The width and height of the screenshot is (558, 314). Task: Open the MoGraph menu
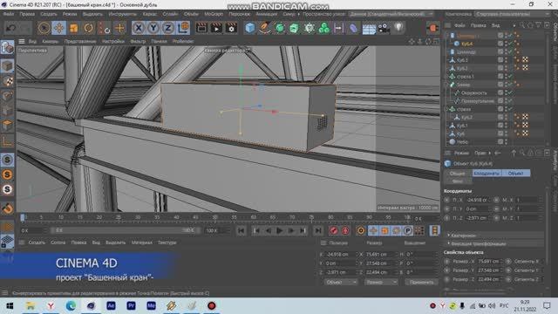[x=214, y=14]
